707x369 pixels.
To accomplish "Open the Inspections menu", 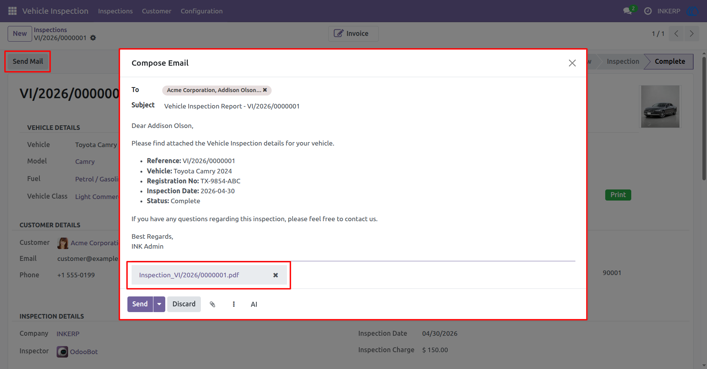I will tap(115, 11).
